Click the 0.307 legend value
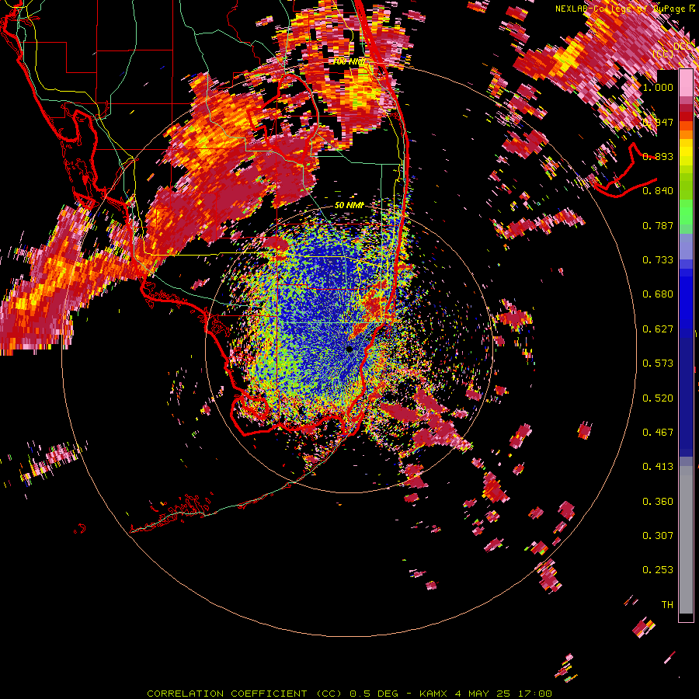This screenshot has height=699, width=699. click(658, 536)
